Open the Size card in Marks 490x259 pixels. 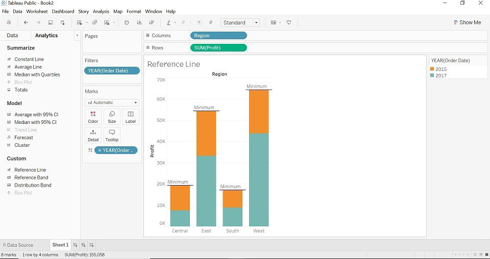[112, 117]
